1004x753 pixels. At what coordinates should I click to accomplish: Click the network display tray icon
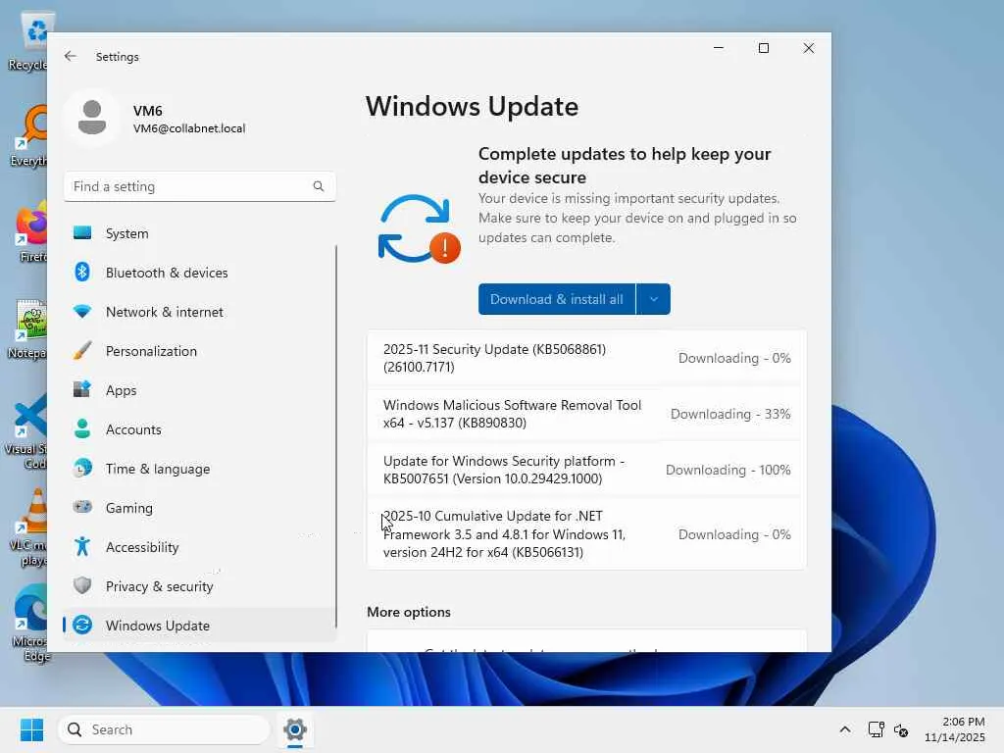[x=876, y=729]
